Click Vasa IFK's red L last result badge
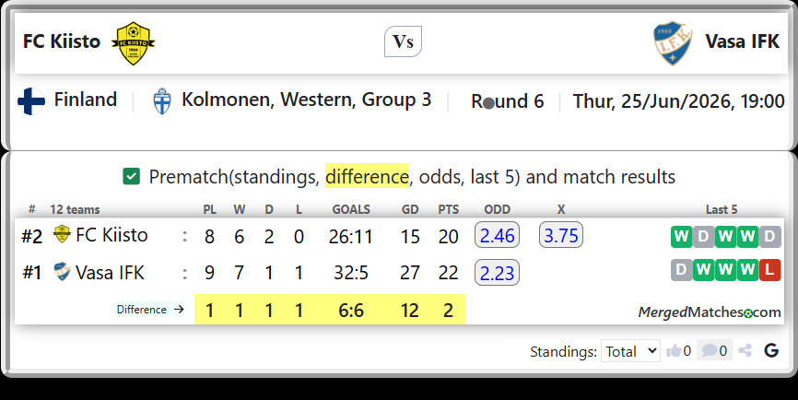Image resolution: width=798 pixels, height=400 pixels. (x=770, y=270)
